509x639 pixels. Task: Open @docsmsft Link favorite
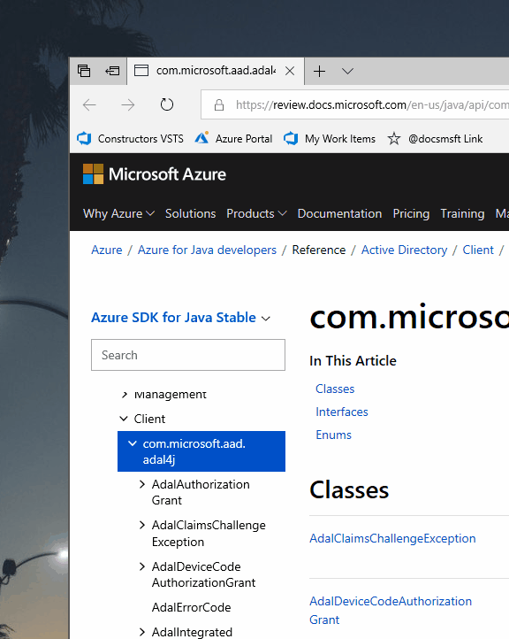(435, 139)
